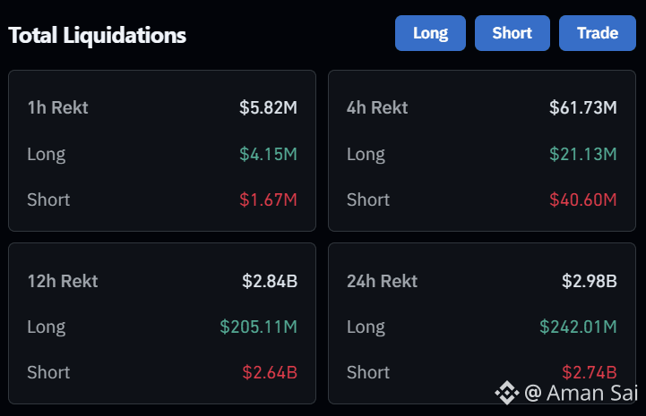
Task: Select the Total Liquidations heading
Action: (x=98, y=36)
